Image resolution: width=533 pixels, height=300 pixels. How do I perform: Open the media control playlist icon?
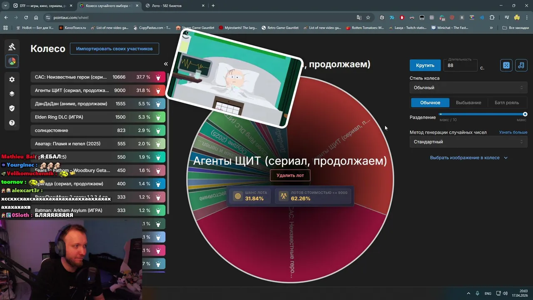(x=507, y=17)
